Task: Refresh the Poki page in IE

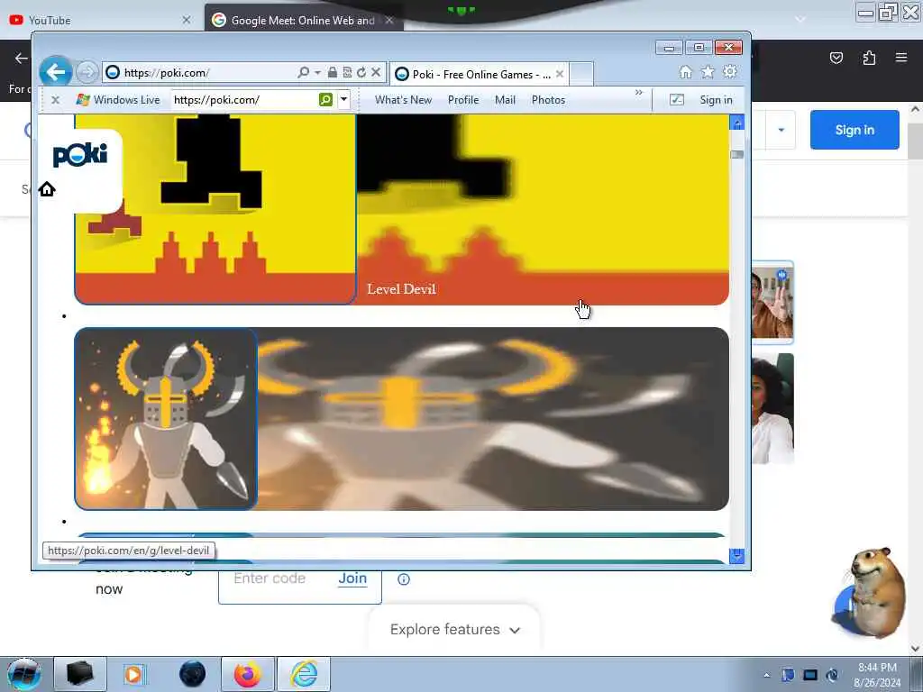Action: tap(361, 72)
